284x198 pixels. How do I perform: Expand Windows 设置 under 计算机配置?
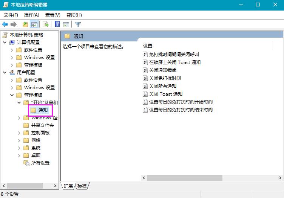(12, 58)
